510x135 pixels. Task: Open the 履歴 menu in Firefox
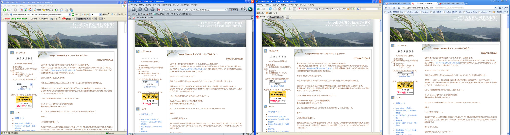tap(283, 5)
